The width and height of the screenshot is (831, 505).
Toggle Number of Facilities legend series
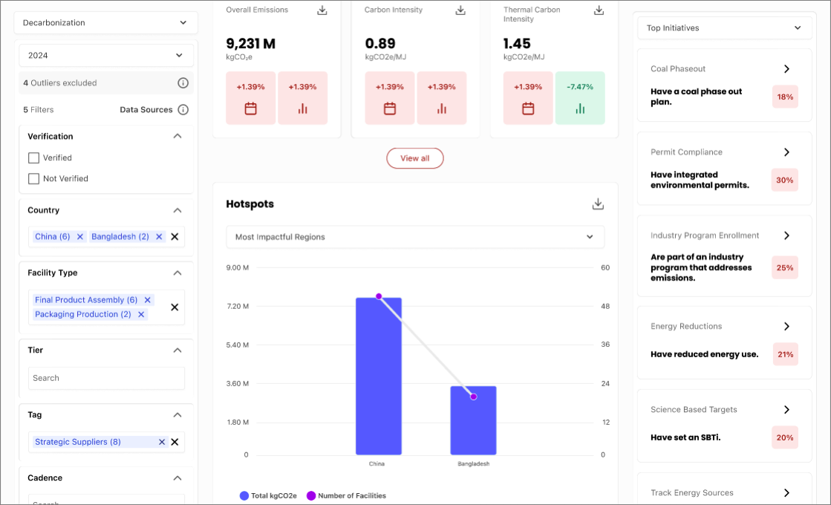(x=347, y=496)
